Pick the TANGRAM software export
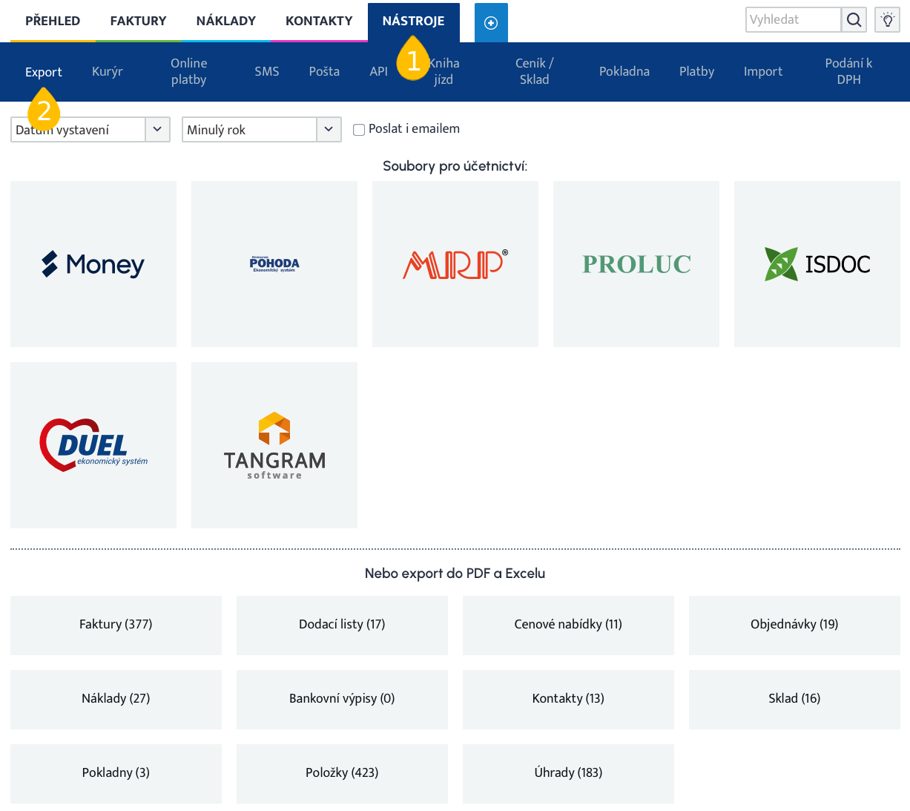This screenshot has height=811, width=910. (274, 445)
